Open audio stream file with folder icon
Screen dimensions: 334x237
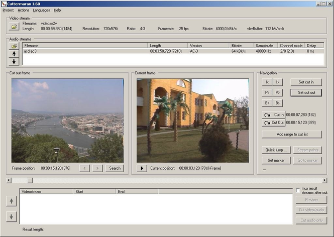[15, 46]
